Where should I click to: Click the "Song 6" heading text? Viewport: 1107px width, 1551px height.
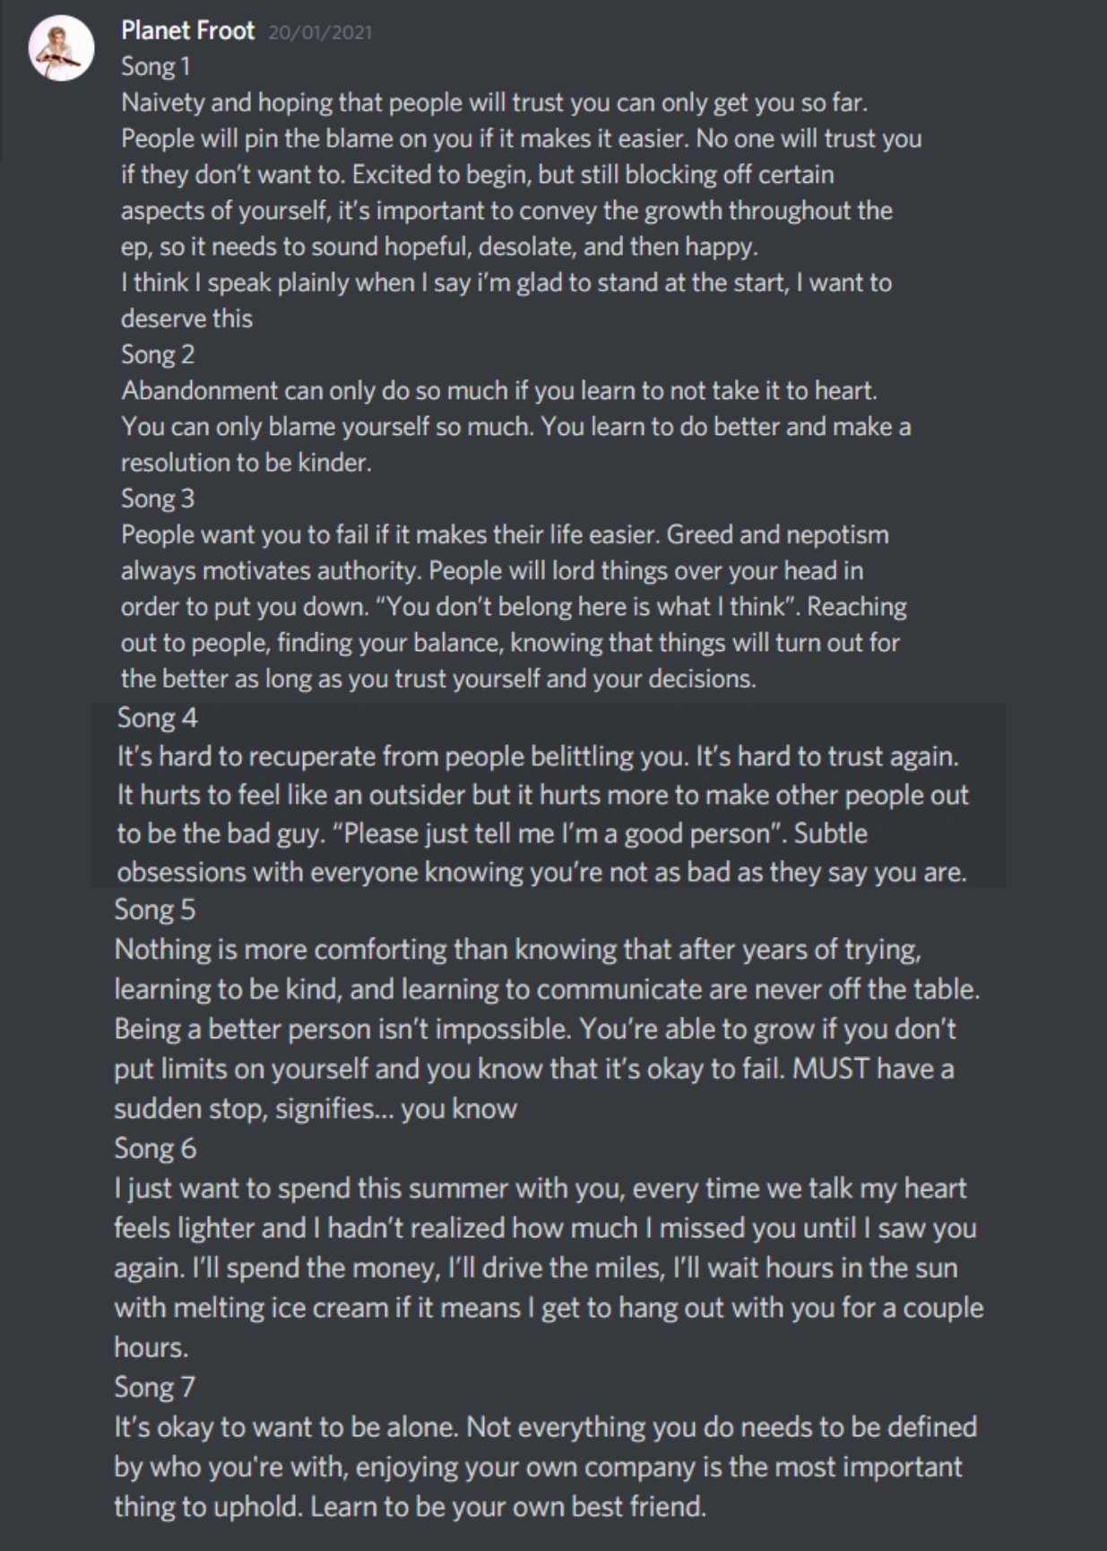pos(154,1148)
